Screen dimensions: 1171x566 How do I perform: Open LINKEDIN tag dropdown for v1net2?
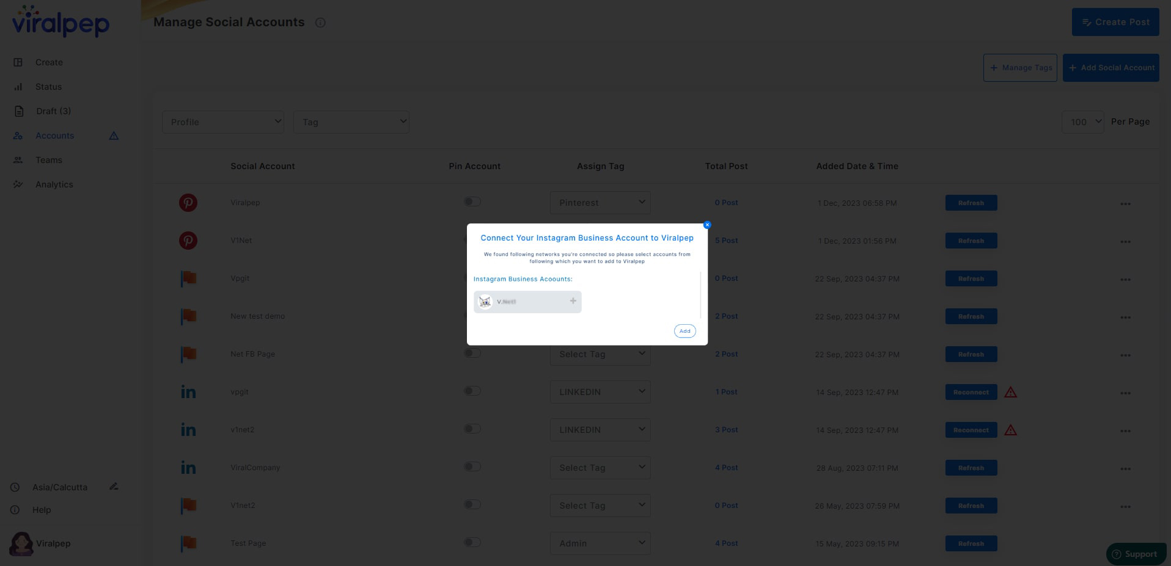point(600,430)
